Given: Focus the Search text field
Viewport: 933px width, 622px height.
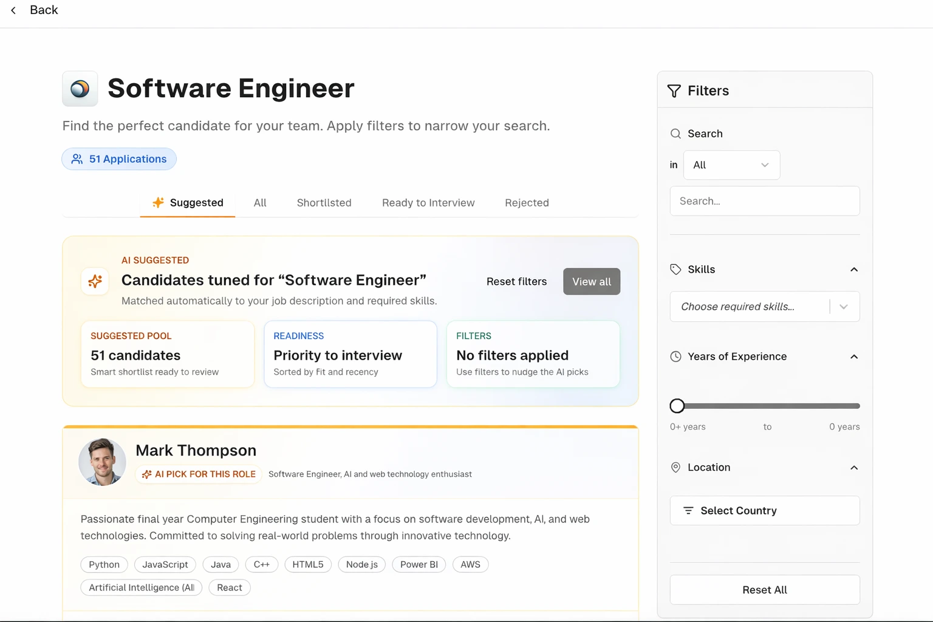Looking at the screenshot, I should pos(764,201).
